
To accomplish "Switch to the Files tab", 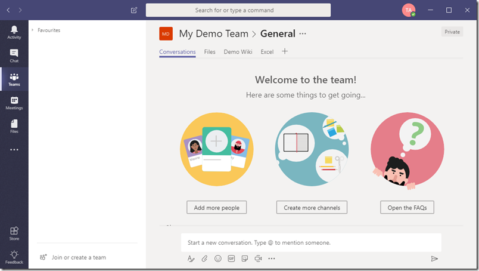I will coord(210,52).
